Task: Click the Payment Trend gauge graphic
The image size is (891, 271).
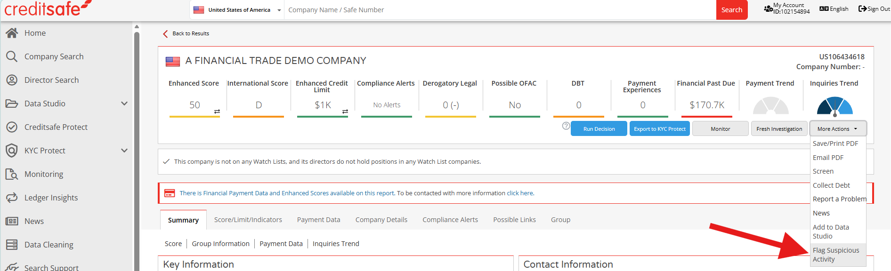Action: point(770,105)
